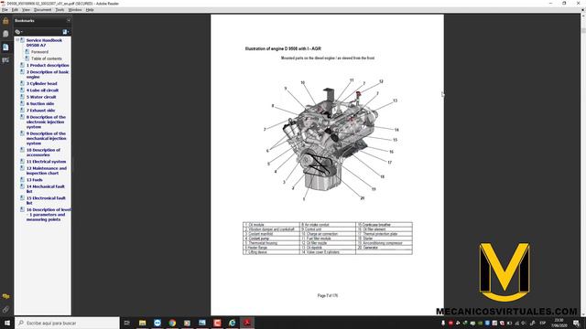
Task: Open 10 Description of accessories bookmark
Action: coord(43,153)
